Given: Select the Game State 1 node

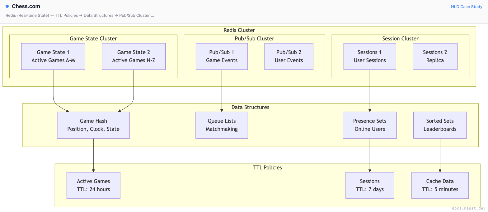Looking at the screenshot, I should 53,56.
